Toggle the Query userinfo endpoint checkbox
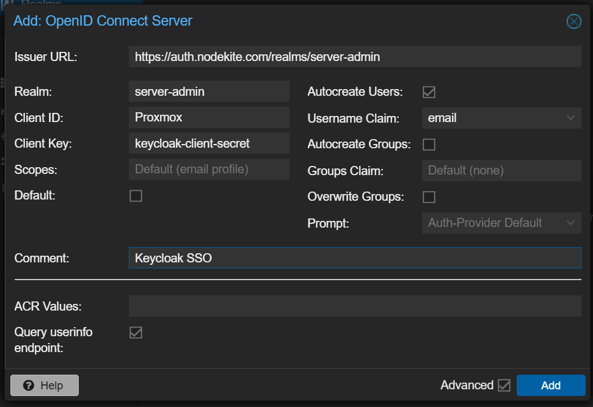The height and width of the screenshot is (407, 593). 136,333
